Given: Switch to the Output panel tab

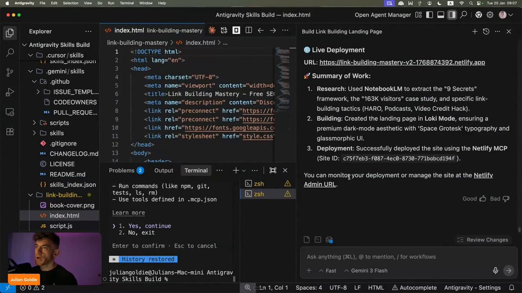Looking at the screenshot, I should (164, 171).
